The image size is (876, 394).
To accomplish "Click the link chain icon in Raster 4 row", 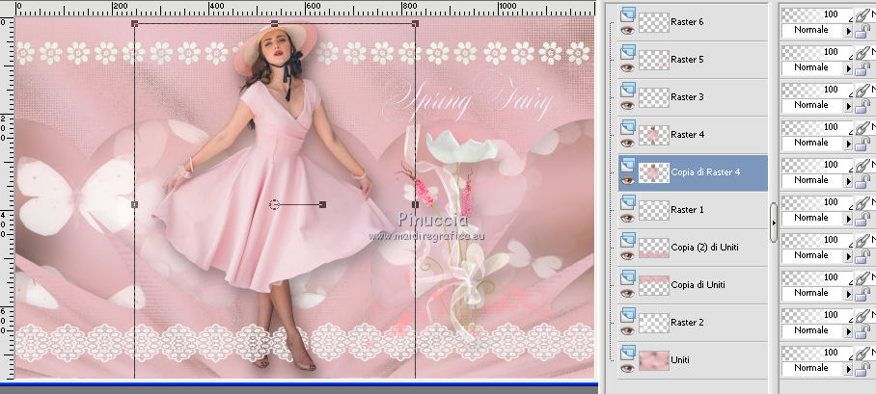I will pos(862,128).
